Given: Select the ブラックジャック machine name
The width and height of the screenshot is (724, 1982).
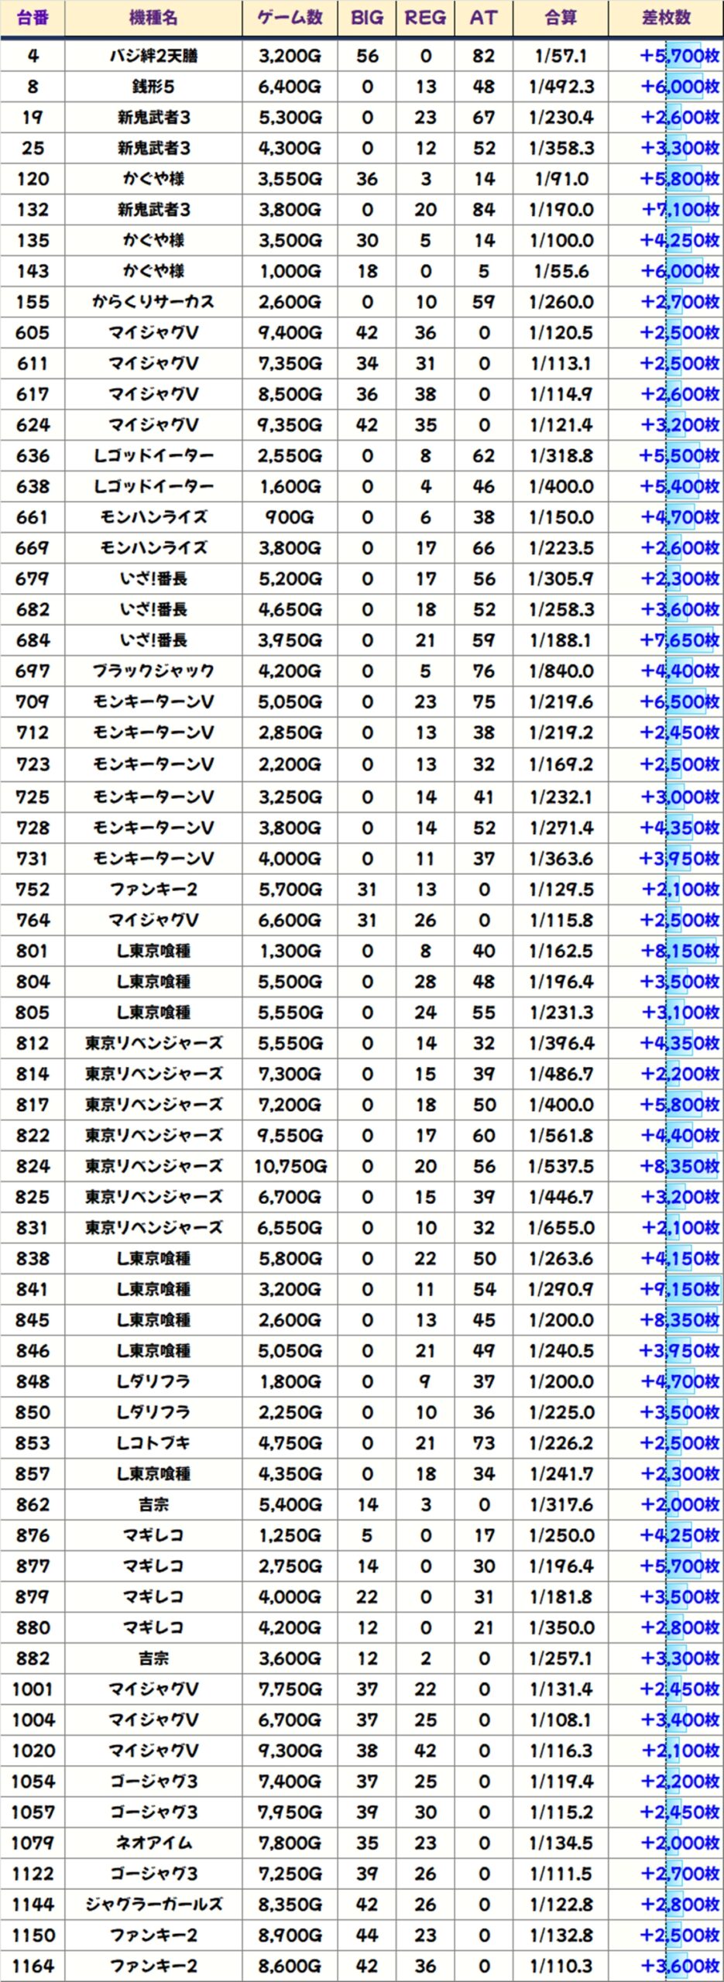Looking at the screenshot, I should (x=153, y=671).
